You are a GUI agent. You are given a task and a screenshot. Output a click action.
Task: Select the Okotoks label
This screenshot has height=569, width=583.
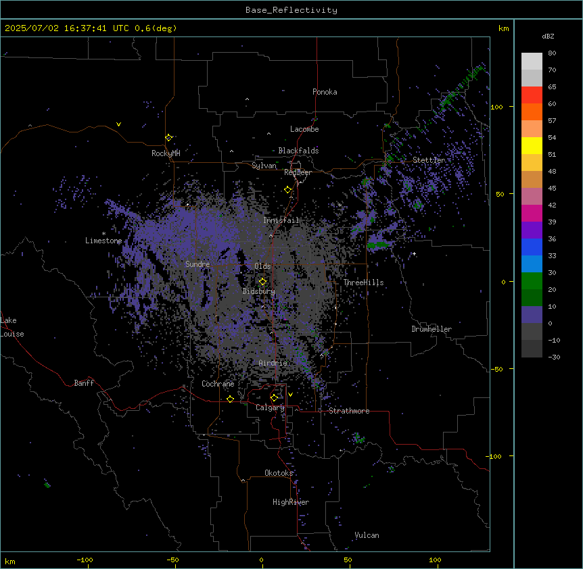click(x=279, y=473)
